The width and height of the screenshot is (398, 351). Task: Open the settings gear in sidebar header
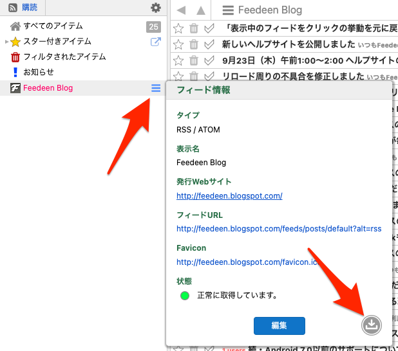coord(156,8)
